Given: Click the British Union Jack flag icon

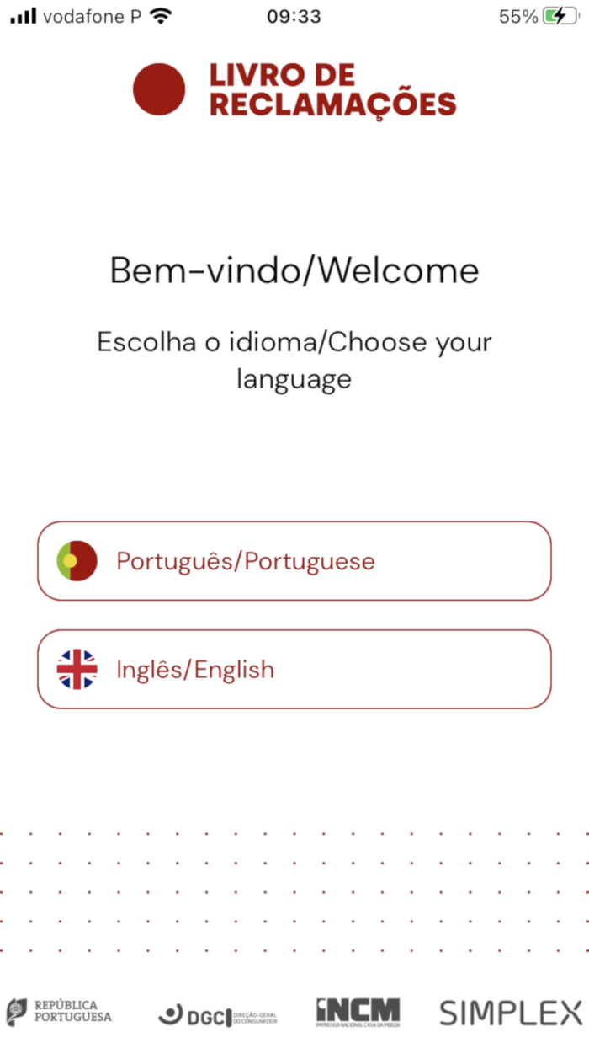Looking at the screenshot, I should [77, 669].
